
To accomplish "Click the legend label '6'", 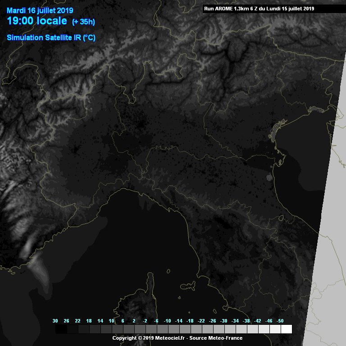I will (x=123, y=321).
